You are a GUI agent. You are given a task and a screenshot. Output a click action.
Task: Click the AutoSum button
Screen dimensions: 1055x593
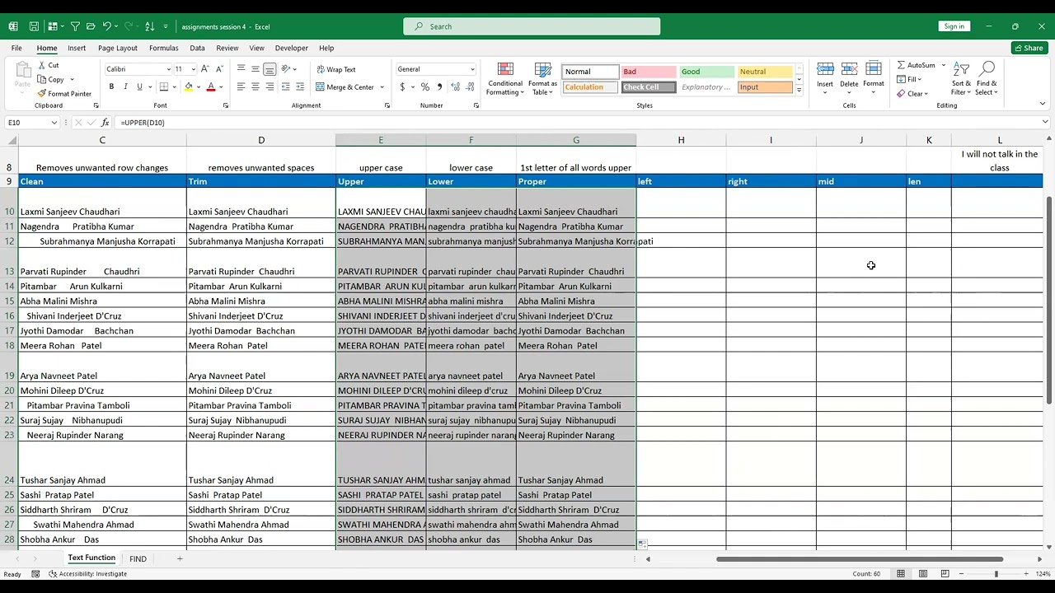916,65
